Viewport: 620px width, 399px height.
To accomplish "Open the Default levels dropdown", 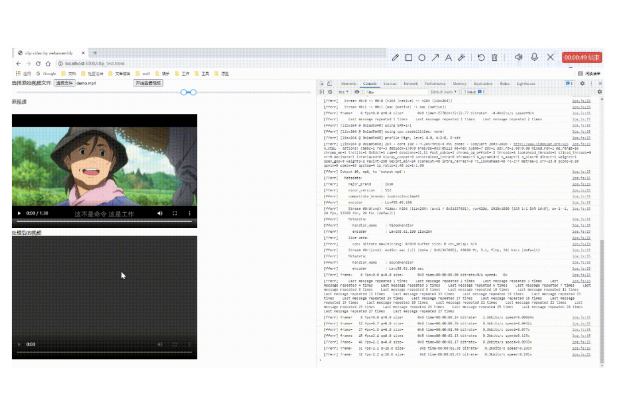I will click(x=443, y=92).
